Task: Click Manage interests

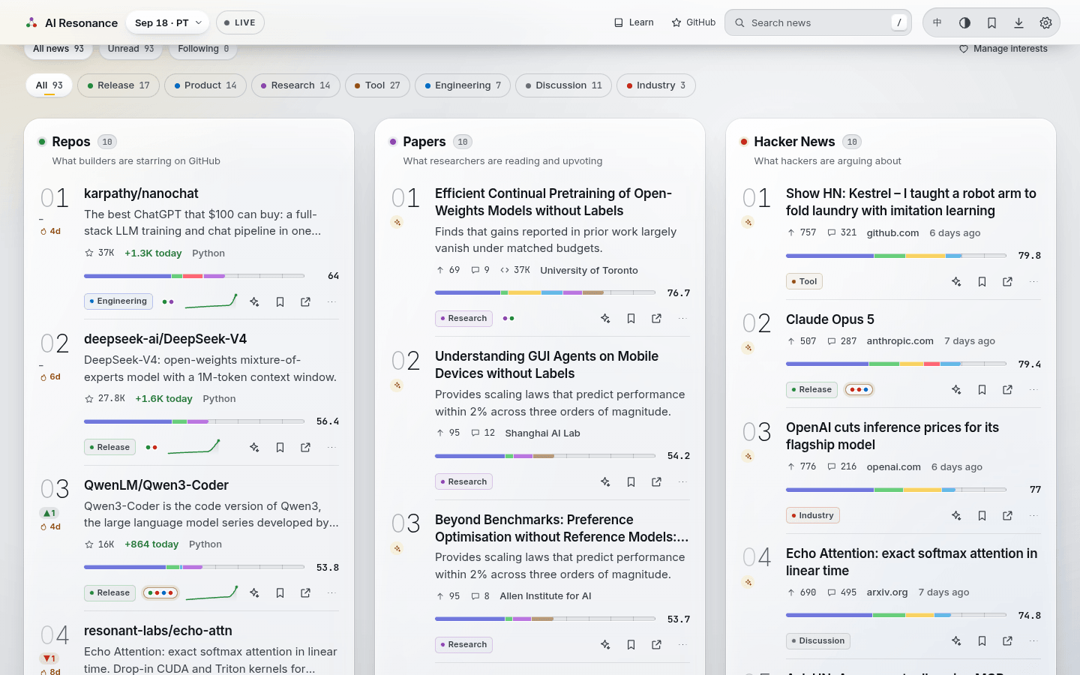Action: [x=1003, y=49]
